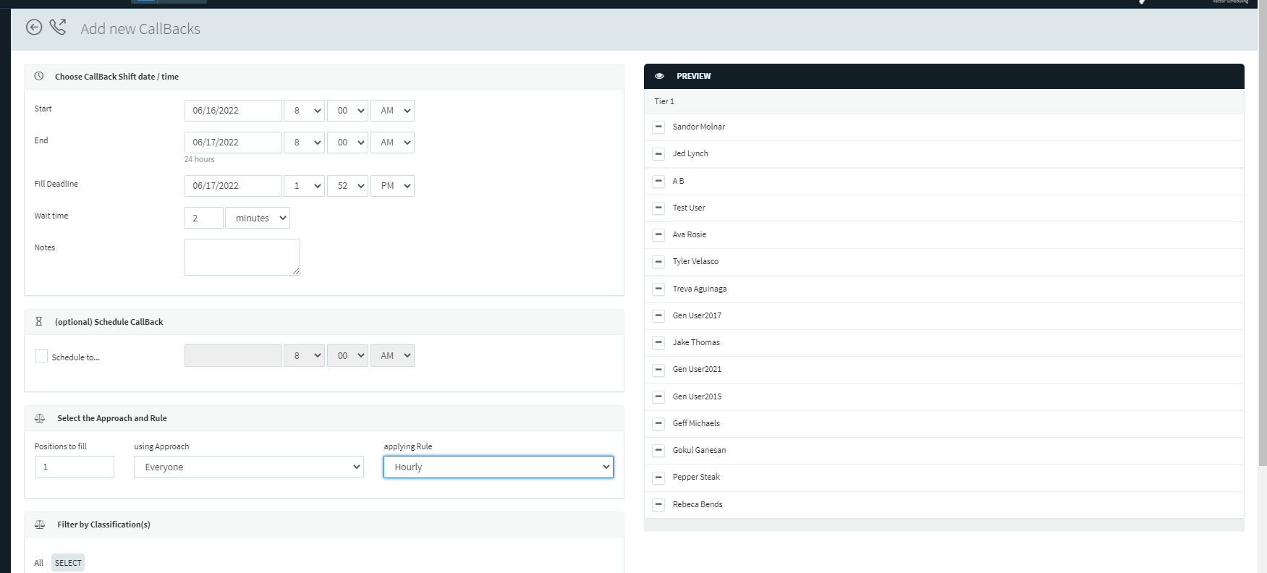The image size is (1267, 573).
Task: Open the Schedule CallBack minutes dropdown
Action: 347,355
